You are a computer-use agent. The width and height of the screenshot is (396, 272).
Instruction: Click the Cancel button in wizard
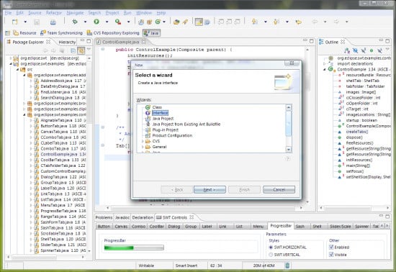point(279,190)
